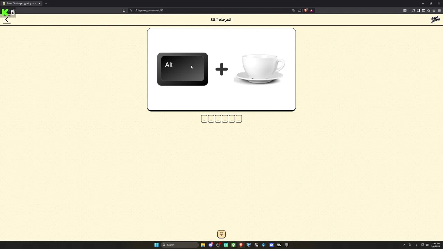The image size is (443, 249).
Task: Click the white coffee cup image
Action: click(260, 69)
